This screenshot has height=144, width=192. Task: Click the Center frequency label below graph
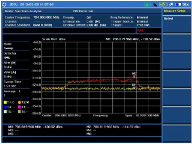tap(61, 115)
